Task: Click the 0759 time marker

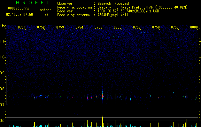Action: point(175,27)
